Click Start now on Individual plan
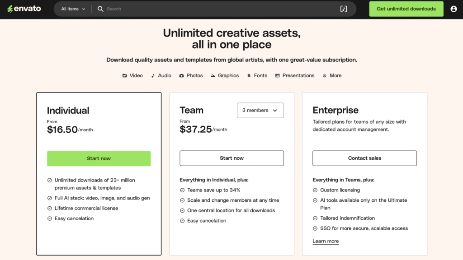 pos(99,158)
